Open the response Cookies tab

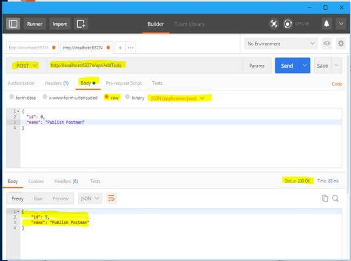click(x=36, y=181)
